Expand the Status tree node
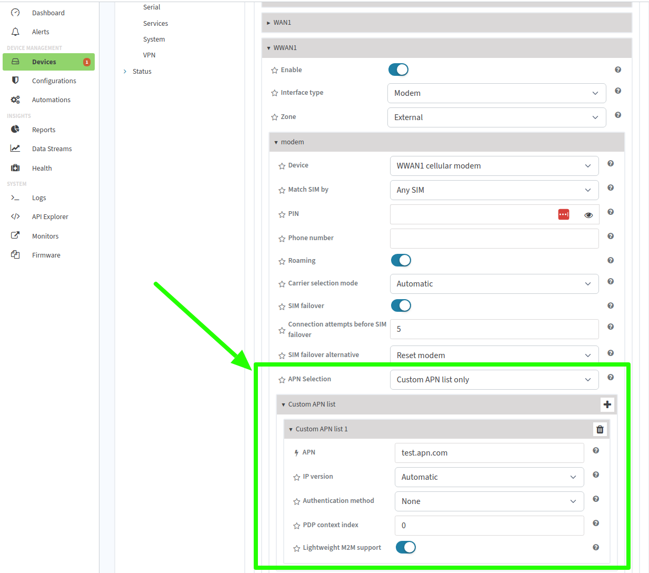This screenshot has width=649, height=573. tap(125, 71)
